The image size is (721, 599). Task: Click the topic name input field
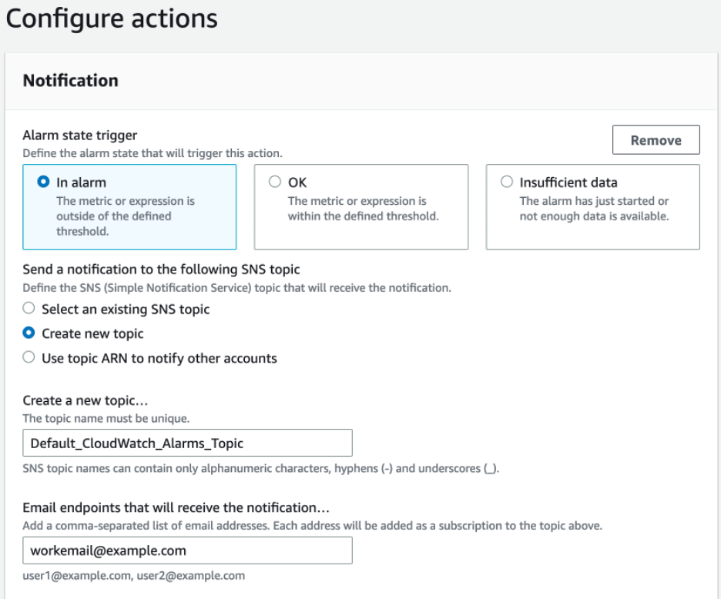pos(186,443)
